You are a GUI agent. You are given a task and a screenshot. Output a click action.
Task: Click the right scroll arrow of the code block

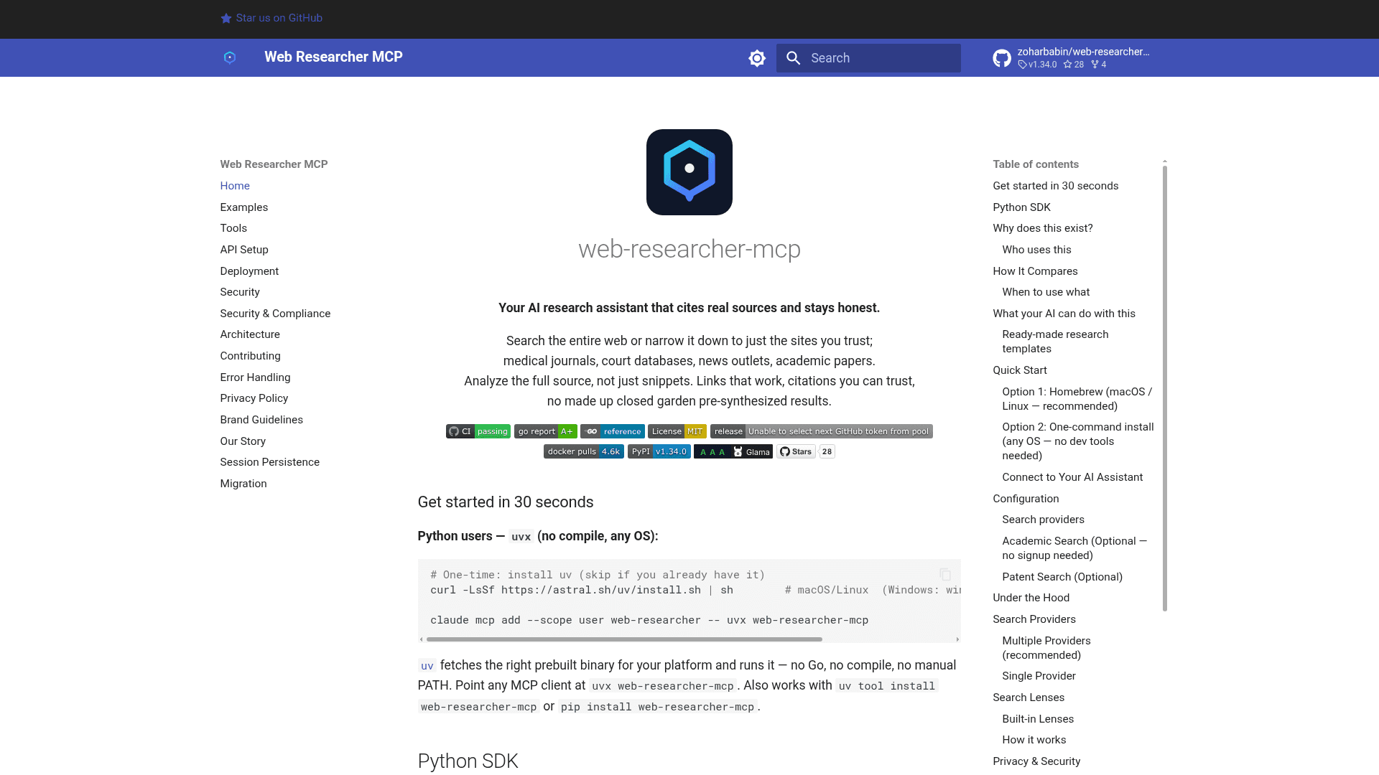[957, 639]
